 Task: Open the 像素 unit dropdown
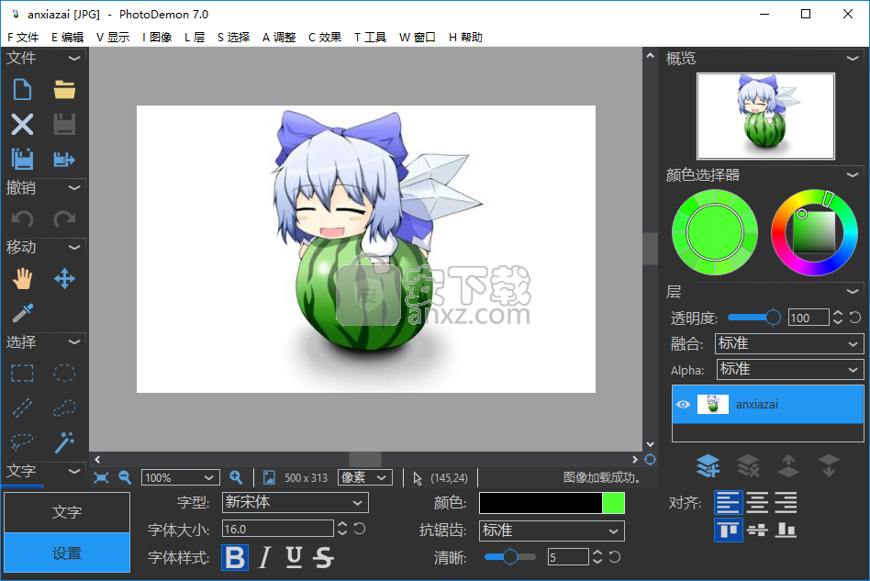365,477
